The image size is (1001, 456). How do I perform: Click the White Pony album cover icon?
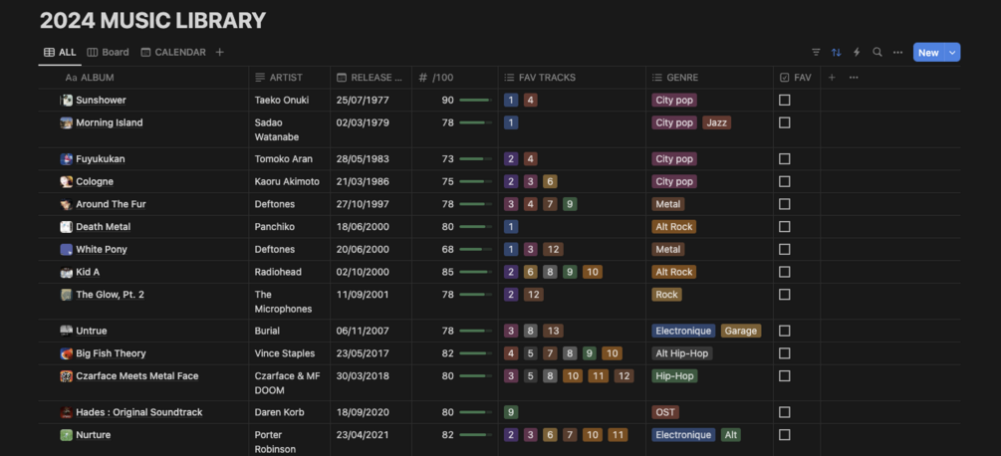pos(67,249)
